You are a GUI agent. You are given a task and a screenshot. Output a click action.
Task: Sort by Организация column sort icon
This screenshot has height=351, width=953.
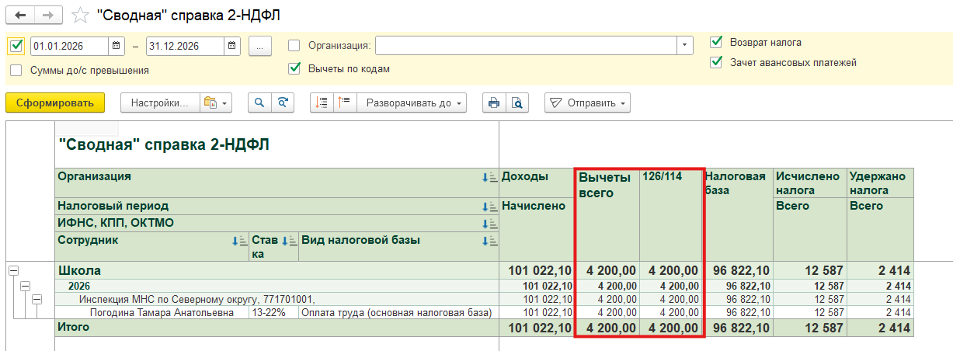click(489, 177)
